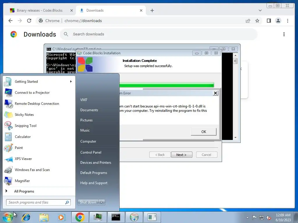This screenshot has height=223, width=298.
Task: Show hidden tray icons arrow
Action: click(247, 217)
